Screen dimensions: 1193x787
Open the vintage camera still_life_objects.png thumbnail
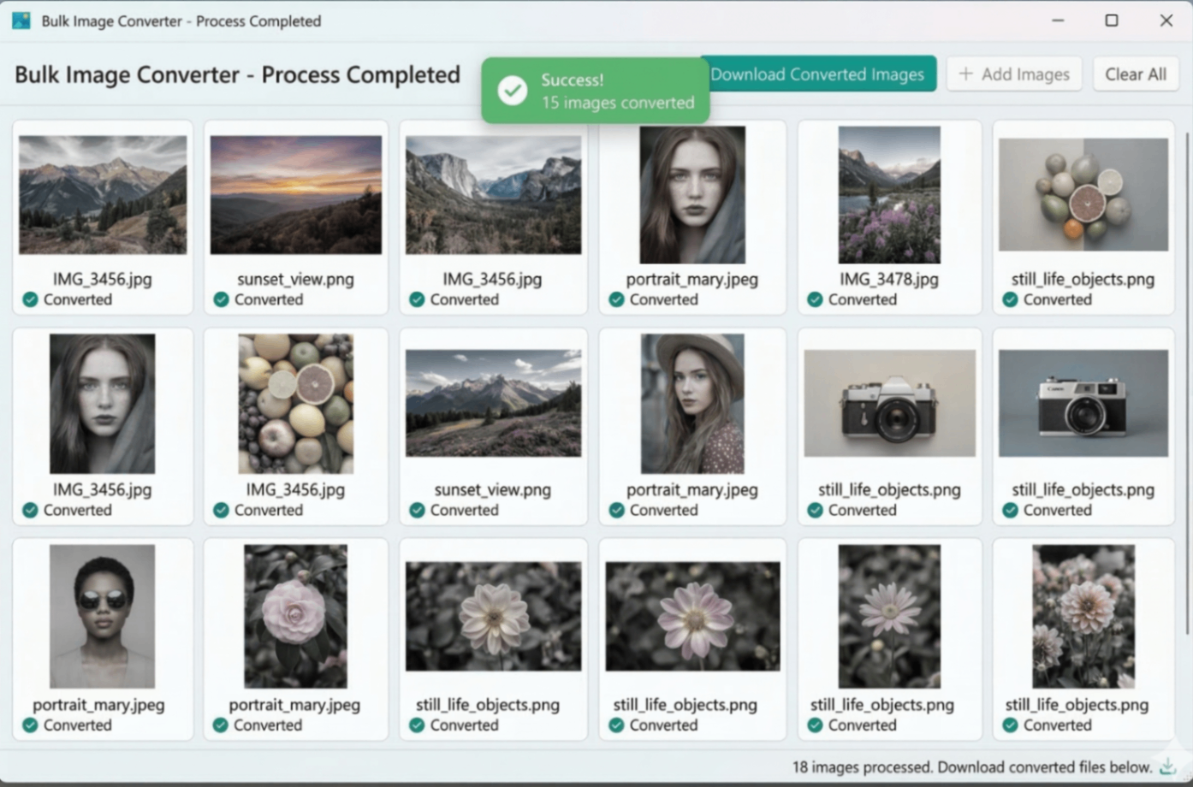[888, 402]
